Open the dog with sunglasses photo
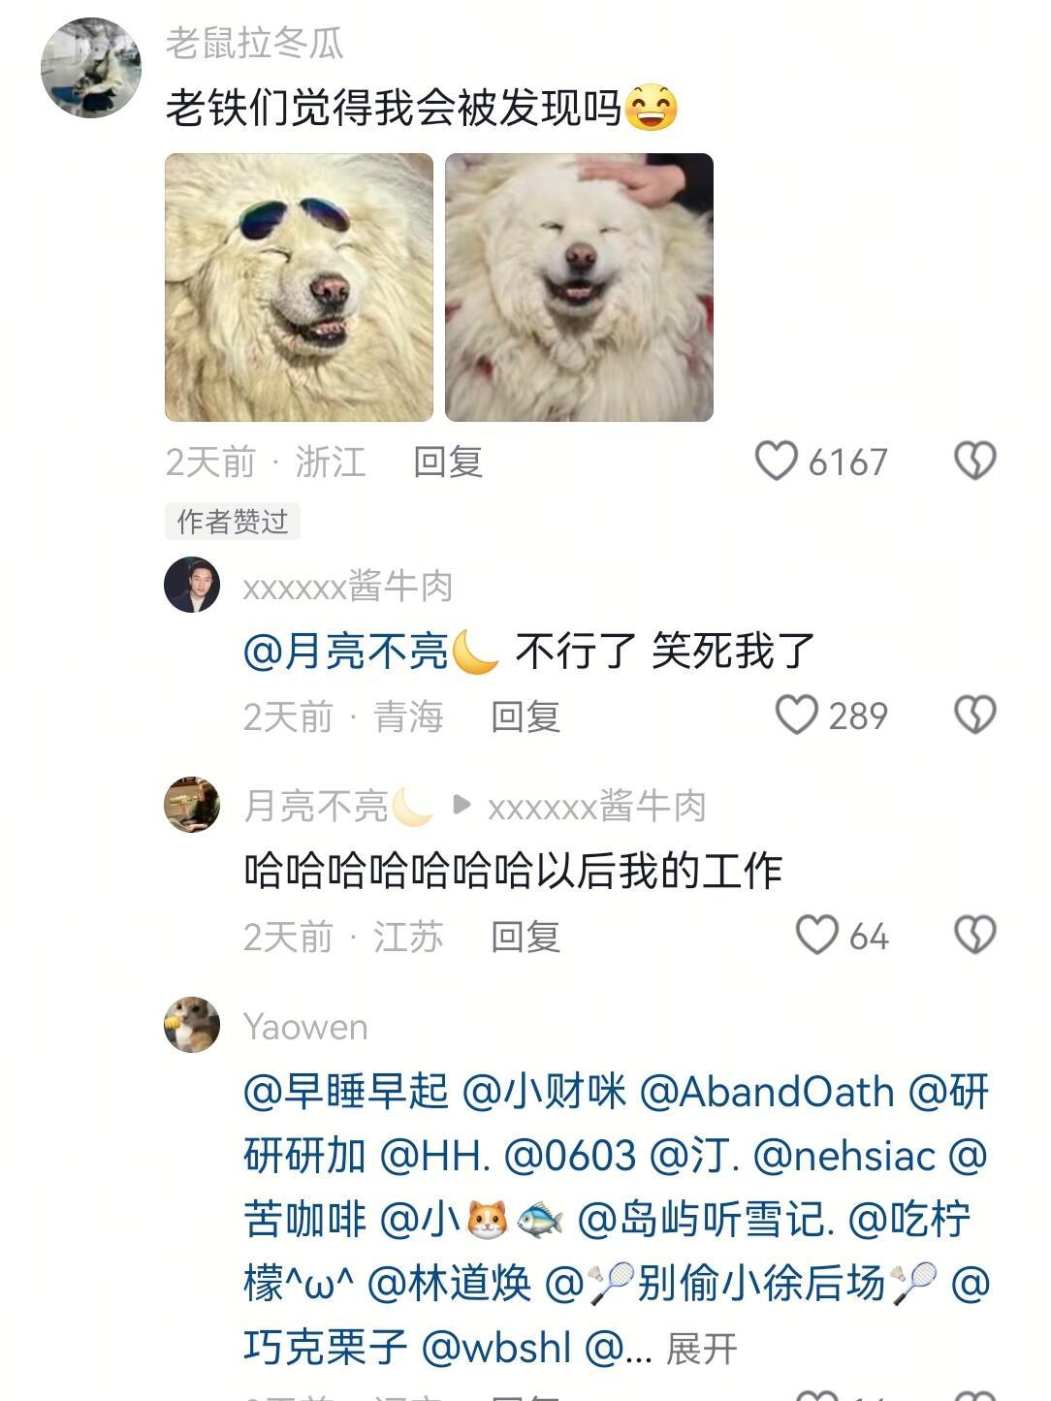The width and height of the screenshot is (1051, 1401). 299,287
